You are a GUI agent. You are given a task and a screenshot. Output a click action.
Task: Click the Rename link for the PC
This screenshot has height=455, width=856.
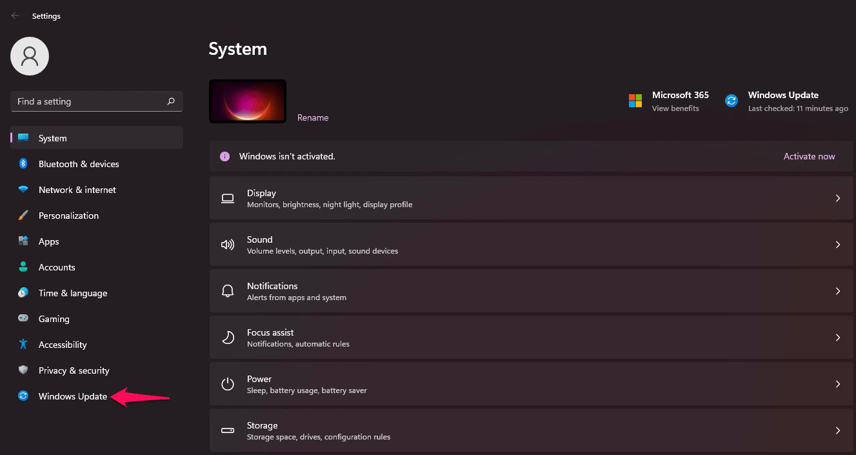(x=313, y=117)
